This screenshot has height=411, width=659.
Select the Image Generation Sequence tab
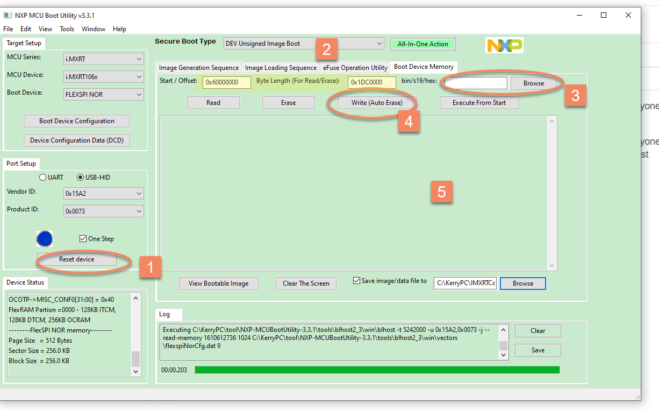pos(198,67)
